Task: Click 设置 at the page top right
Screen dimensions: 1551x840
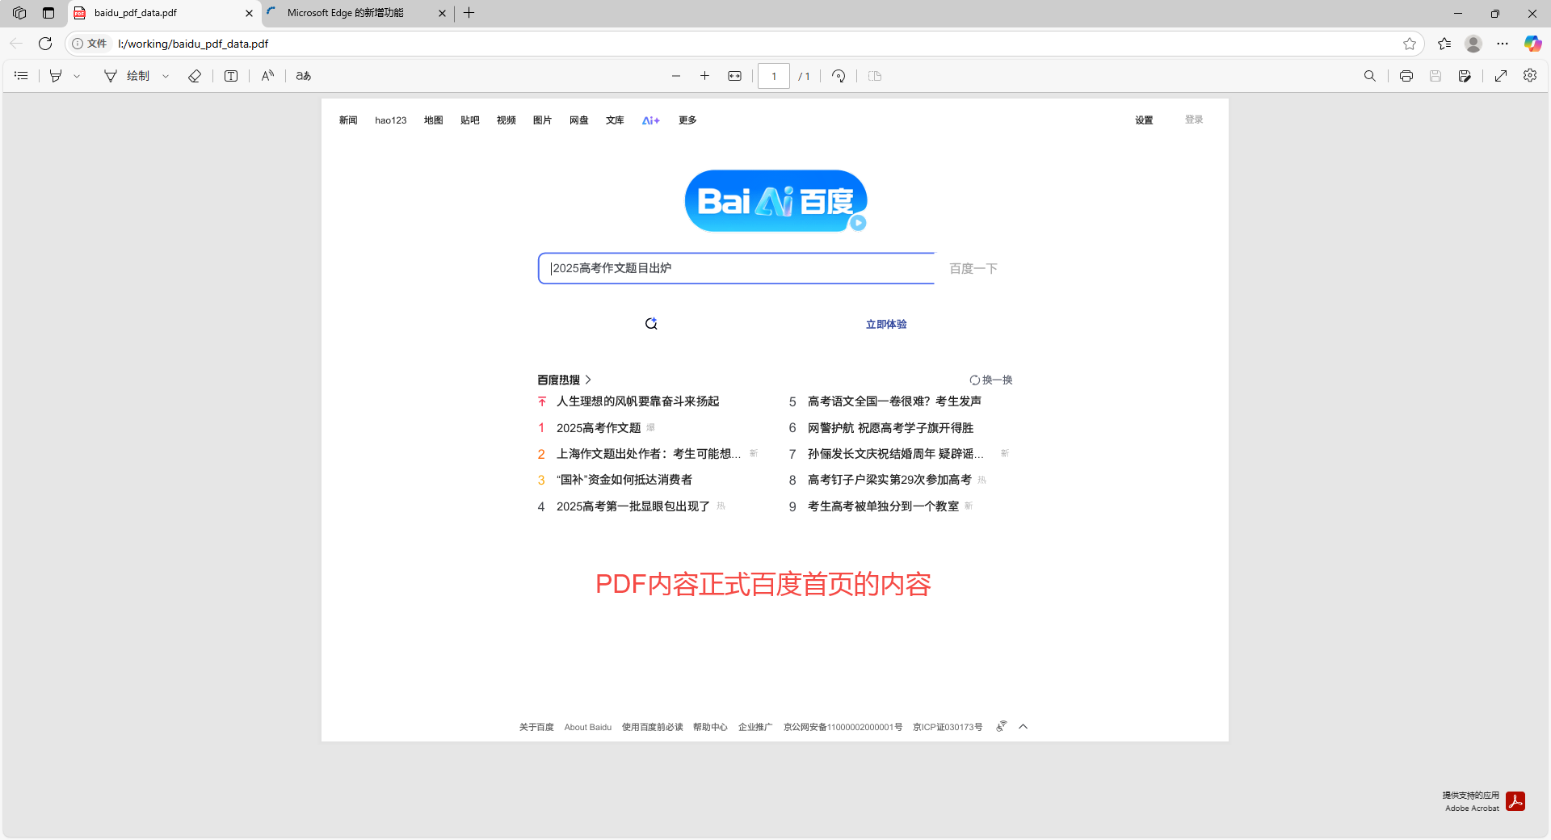Action: click(1144, 120)
